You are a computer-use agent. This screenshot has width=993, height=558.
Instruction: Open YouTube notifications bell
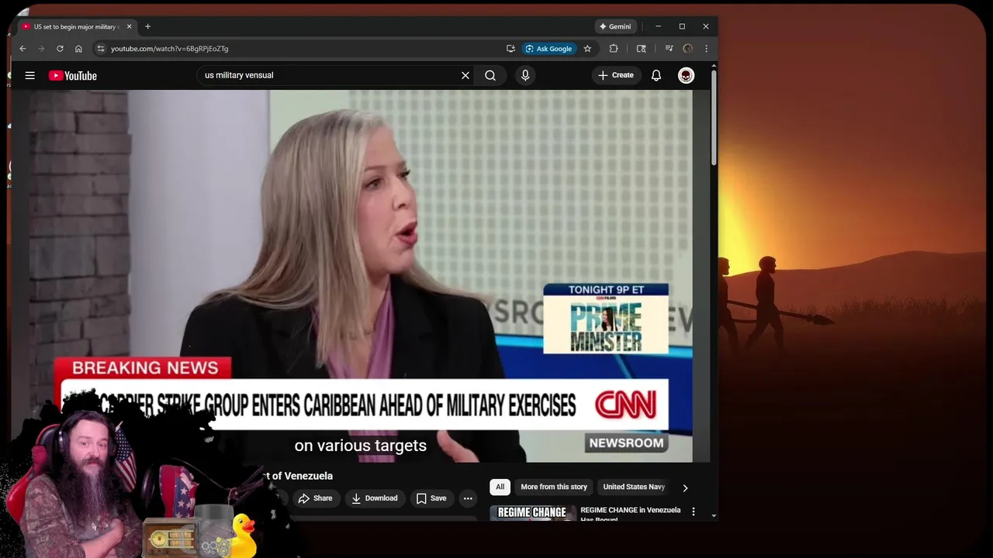[x=656, y=75]
